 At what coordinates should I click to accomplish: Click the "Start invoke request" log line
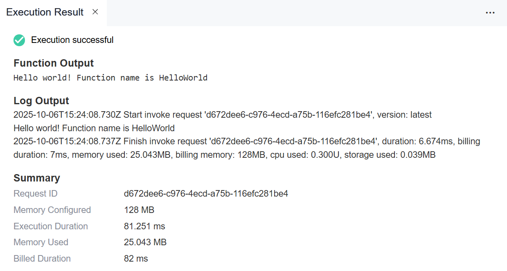[223, 115]
